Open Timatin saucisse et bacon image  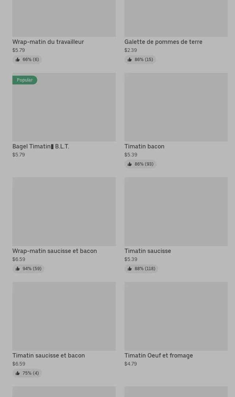coord(64,316)
